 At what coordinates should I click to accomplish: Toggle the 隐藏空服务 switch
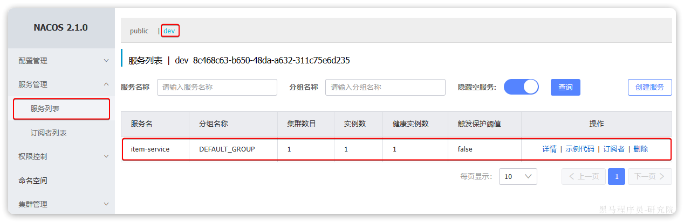click(521, 87)
